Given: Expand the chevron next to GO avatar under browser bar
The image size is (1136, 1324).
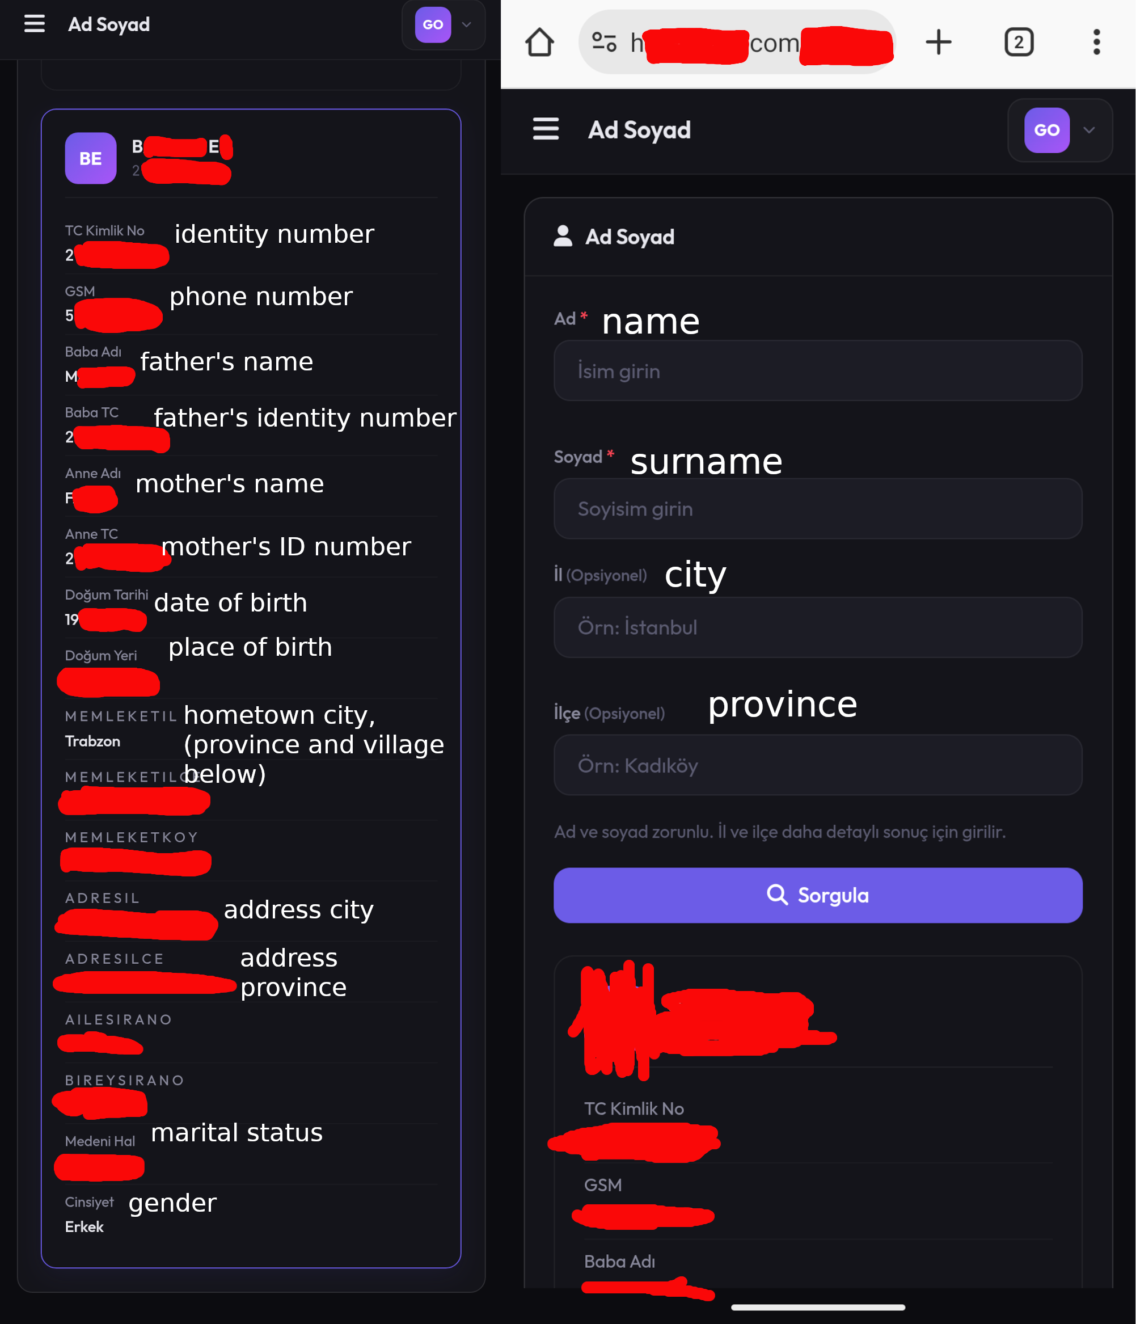Looking at the screenshot, I should [1089, 130].
